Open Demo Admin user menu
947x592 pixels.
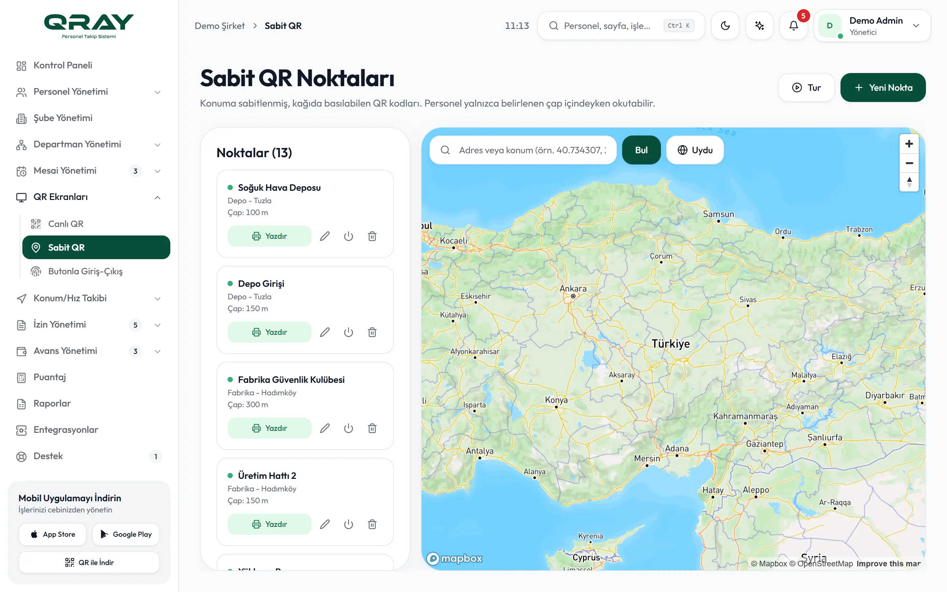872,26
